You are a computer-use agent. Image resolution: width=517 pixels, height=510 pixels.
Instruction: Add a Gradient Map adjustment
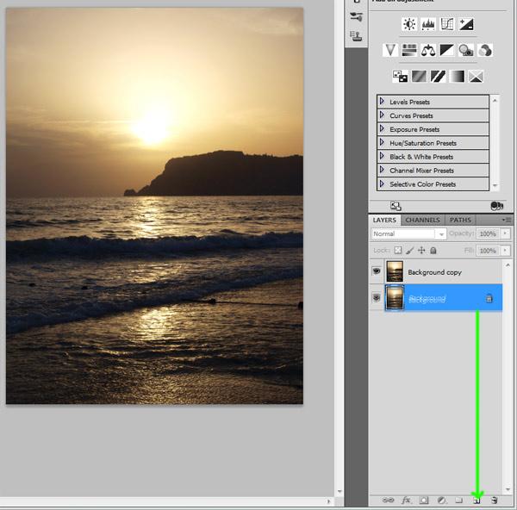(x=457, y=76)
